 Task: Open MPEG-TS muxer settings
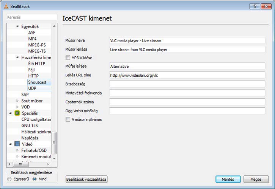coord(37,51)
